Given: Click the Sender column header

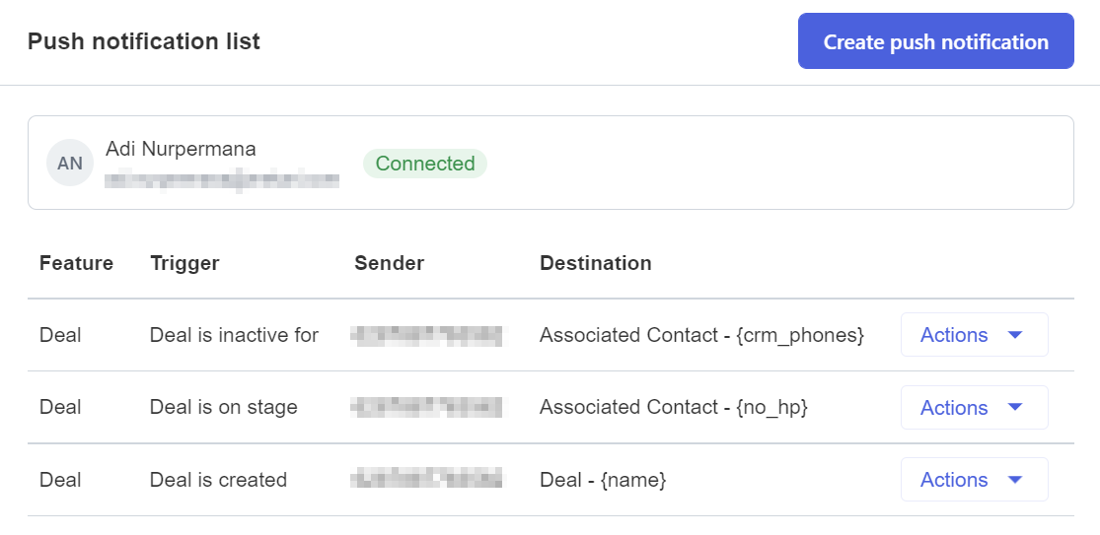Looking at the screenshot, I should click(x=390, y=263).
